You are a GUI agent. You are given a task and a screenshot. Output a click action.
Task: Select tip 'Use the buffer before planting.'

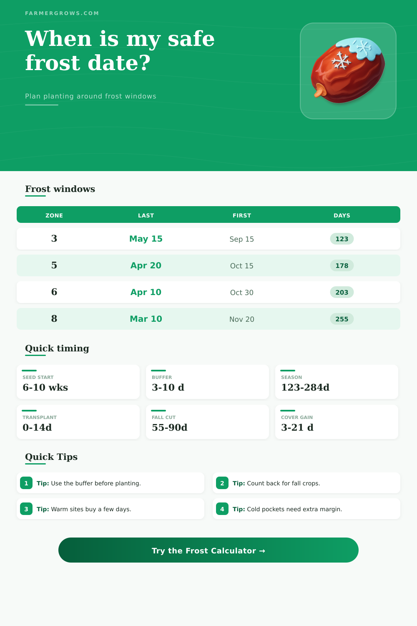111,483
